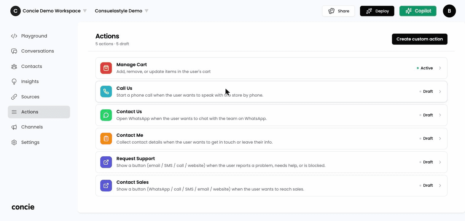
Task: Click the orange Contact Me clipboard icon
Action: click(x=106, y=139)
